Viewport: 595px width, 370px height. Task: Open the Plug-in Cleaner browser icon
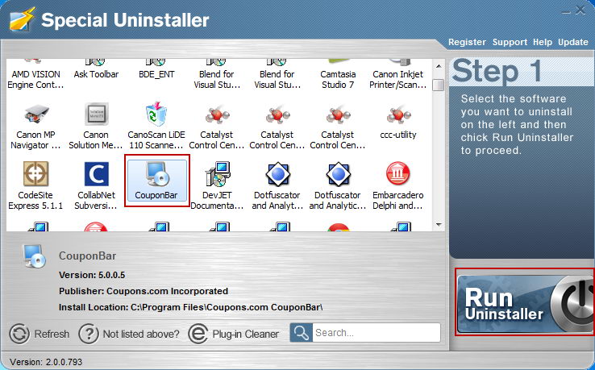(198, 334)
